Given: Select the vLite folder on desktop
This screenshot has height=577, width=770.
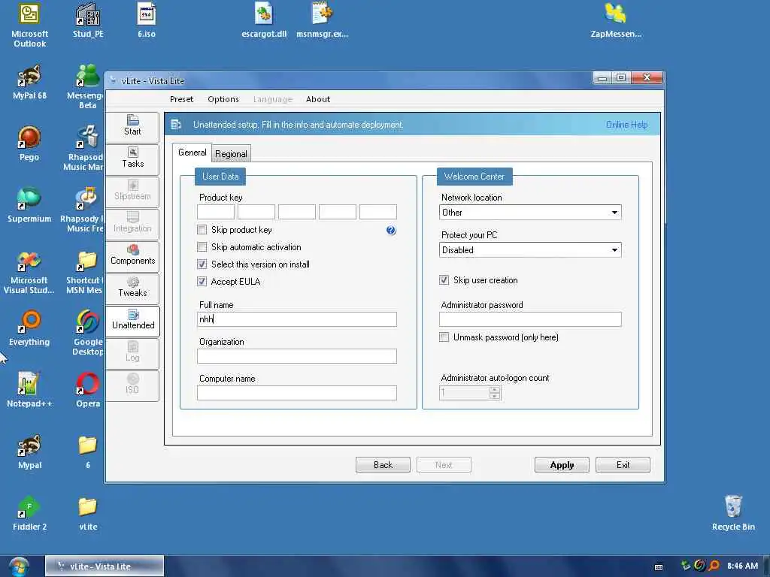Looking at the screenshot, I should [88, 514].
